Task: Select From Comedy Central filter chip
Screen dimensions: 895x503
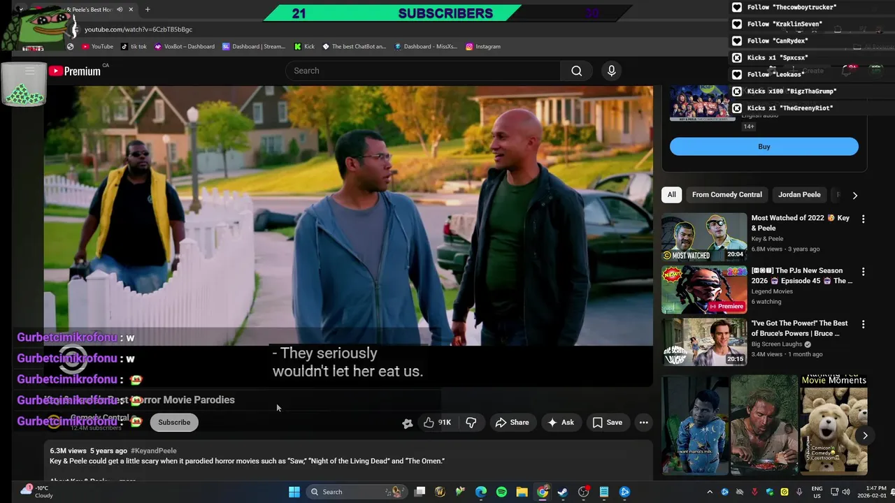Action: tap(726, 194)
